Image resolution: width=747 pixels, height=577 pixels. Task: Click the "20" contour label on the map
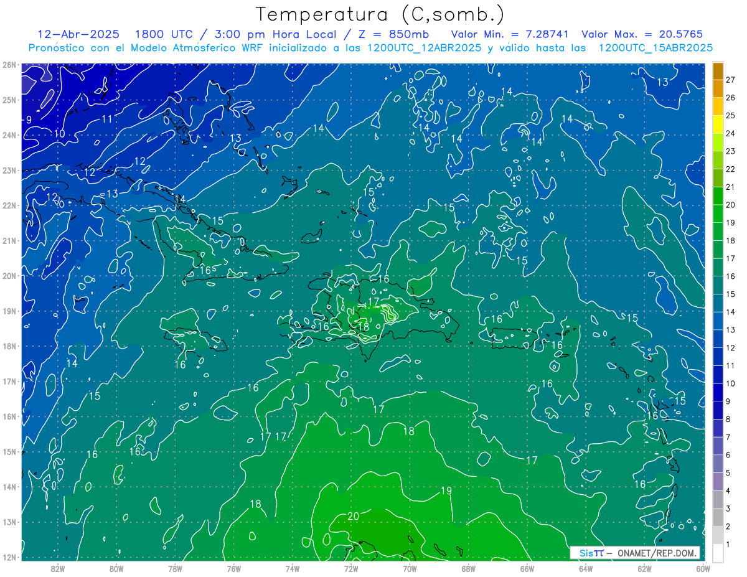point(353,517)
